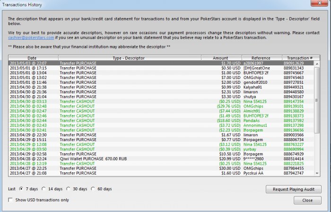Select the 60 days radio button

click(93, 189)
